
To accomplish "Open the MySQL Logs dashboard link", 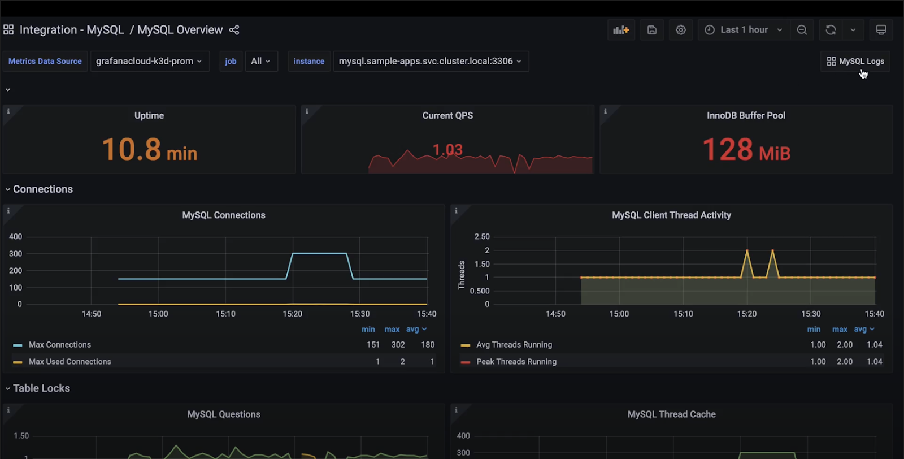I will pyautogui.click(x=855, y=61).
